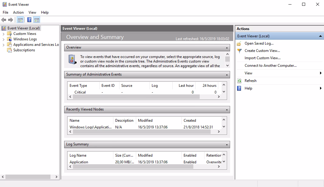
Task: Select Windows Logs\Applicati... recent node row
Action: pos(145,127)
